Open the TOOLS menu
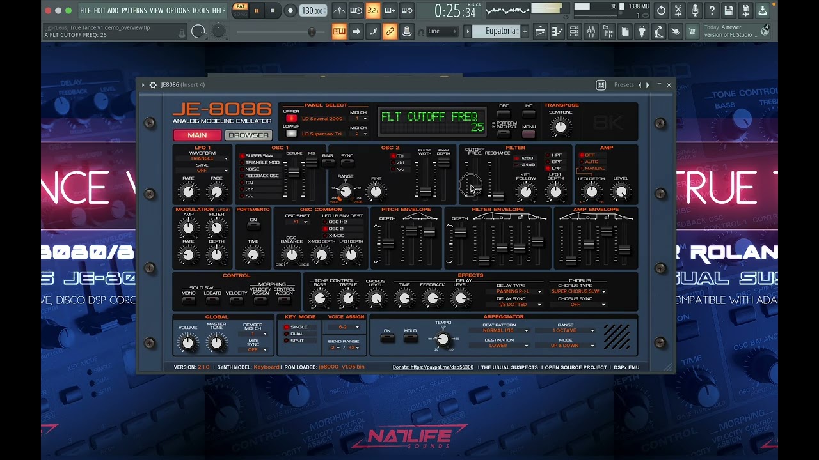819x460 pixels. [201, 11]
